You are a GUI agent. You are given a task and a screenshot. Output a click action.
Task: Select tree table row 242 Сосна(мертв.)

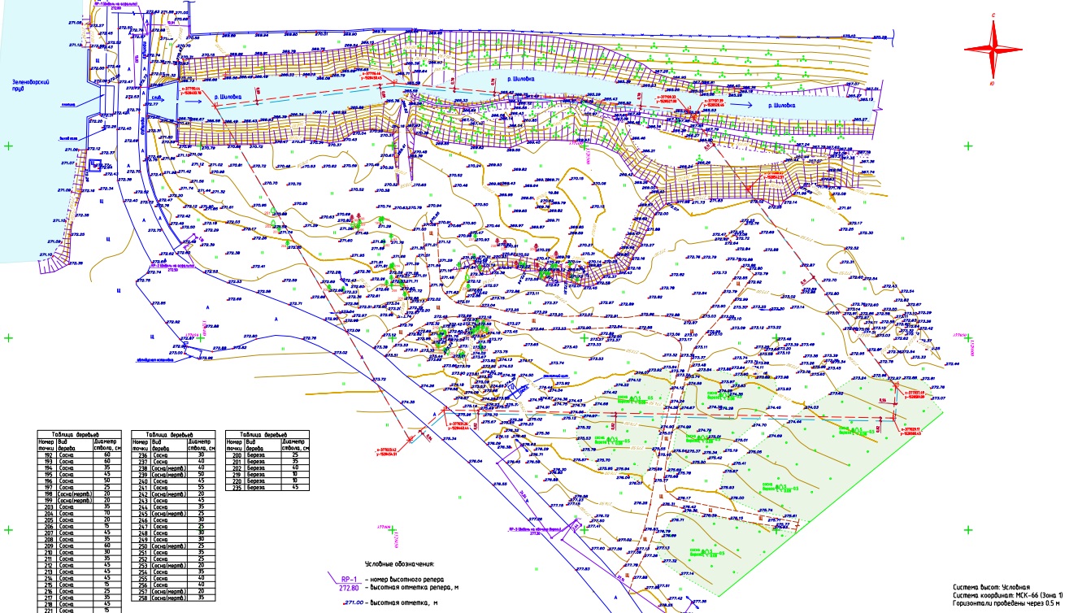(x=173, y=494)
